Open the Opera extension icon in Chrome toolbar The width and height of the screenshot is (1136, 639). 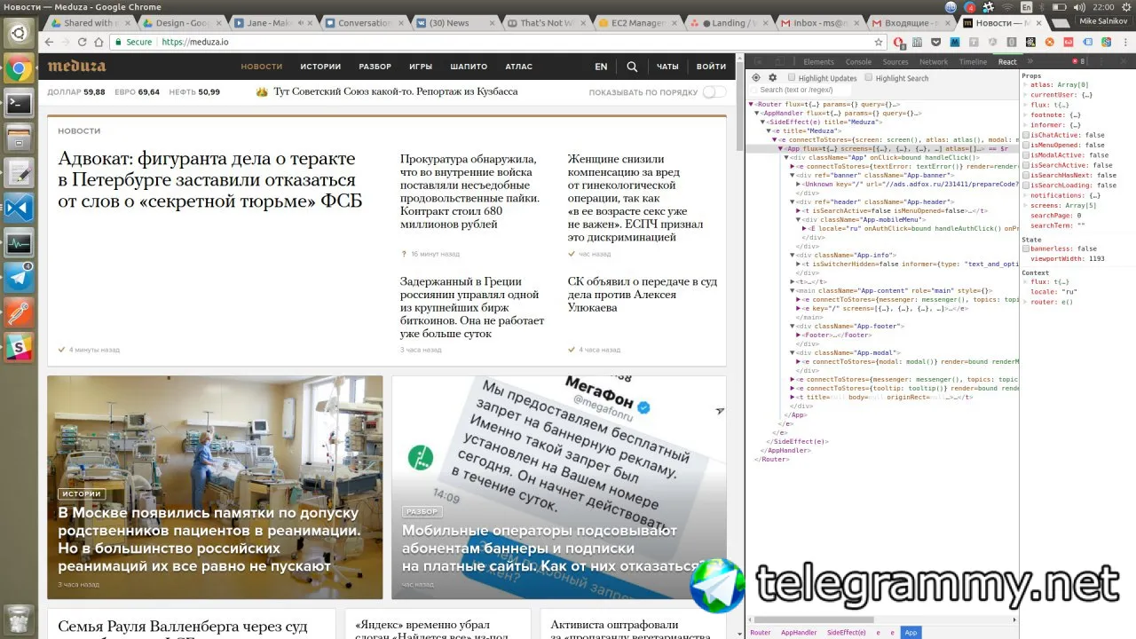pos(899,42)
